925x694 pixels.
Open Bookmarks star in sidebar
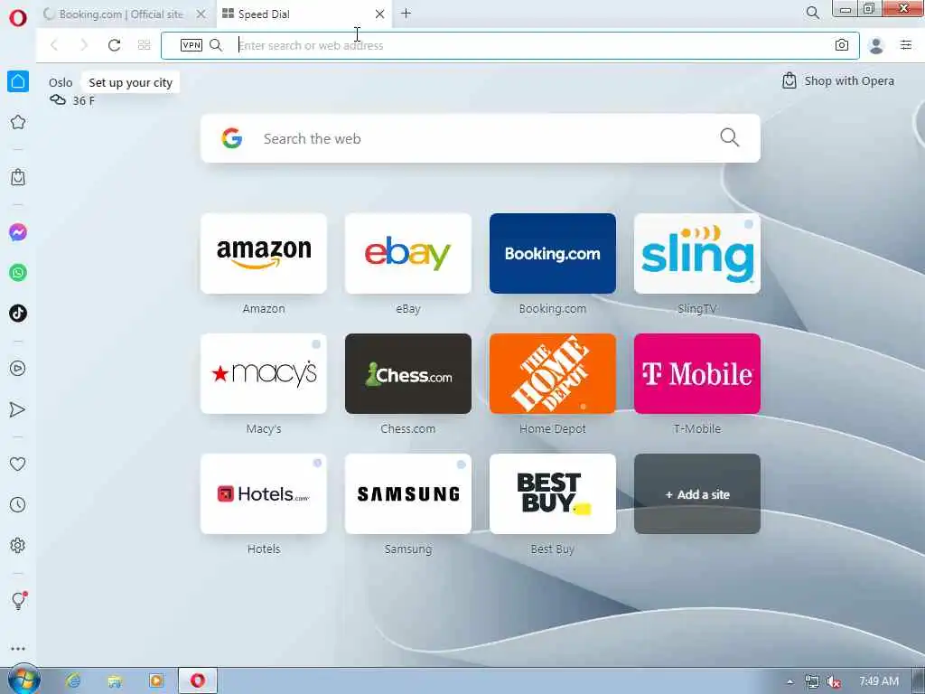pyautogui.click(x=18, y=122)
